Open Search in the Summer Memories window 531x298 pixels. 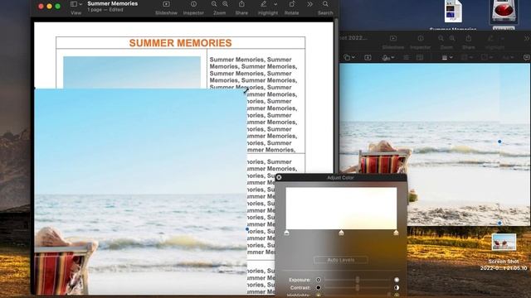(325, 4)
